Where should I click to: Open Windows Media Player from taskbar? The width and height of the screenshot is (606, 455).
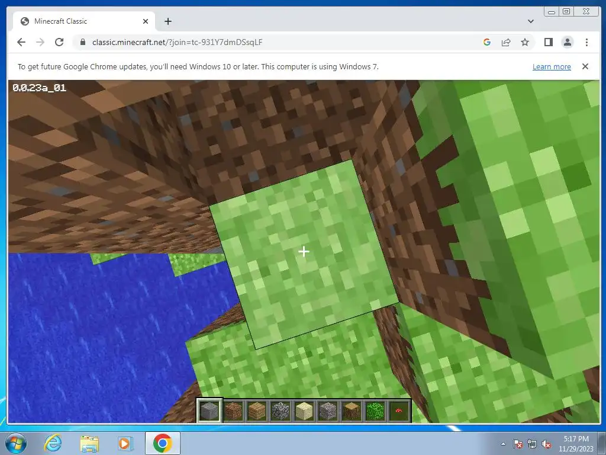(x=125, y=443)
